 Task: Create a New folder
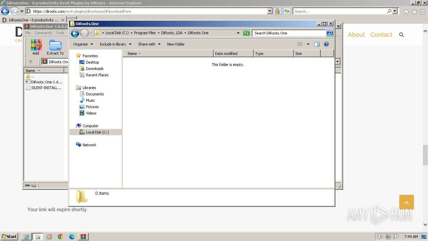pyautogui.click(x=176, y=44)
